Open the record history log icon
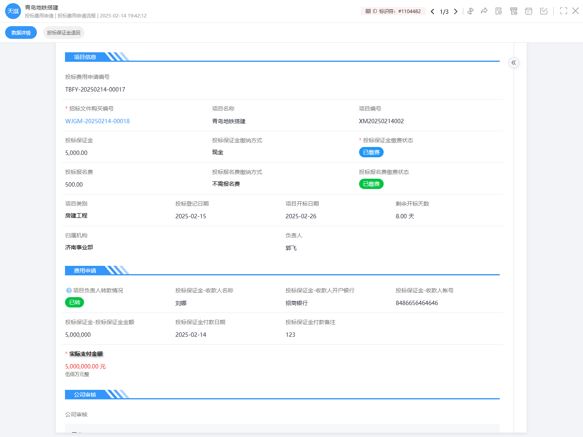The height and width of the screenshot is (437, 583). pyautogui.click(x=514, y=11)
